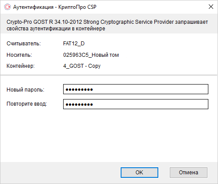218x184 pixels.
Task: Click the window title Аутентификация - КриптоПро CSP
Action: [55, 7]
